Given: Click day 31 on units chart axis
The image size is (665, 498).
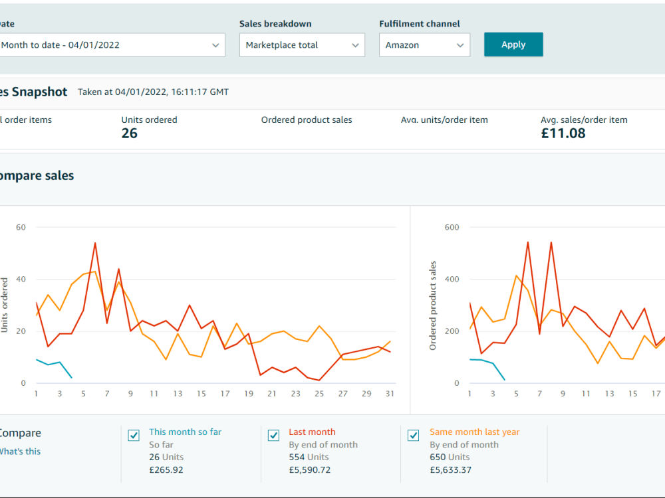Looking at the screenshot, I should tap(390, 394).
